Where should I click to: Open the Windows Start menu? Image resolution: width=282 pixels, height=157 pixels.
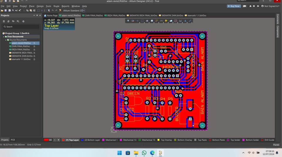pyautogui.click(x=120, y=153)
